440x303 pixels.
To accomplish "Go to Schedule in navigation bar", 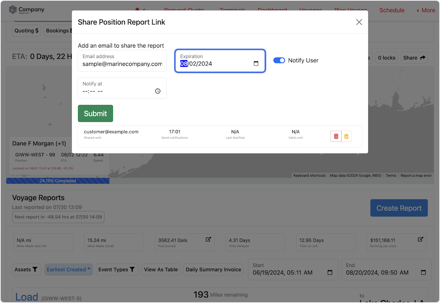I will (x=392, y=10).
